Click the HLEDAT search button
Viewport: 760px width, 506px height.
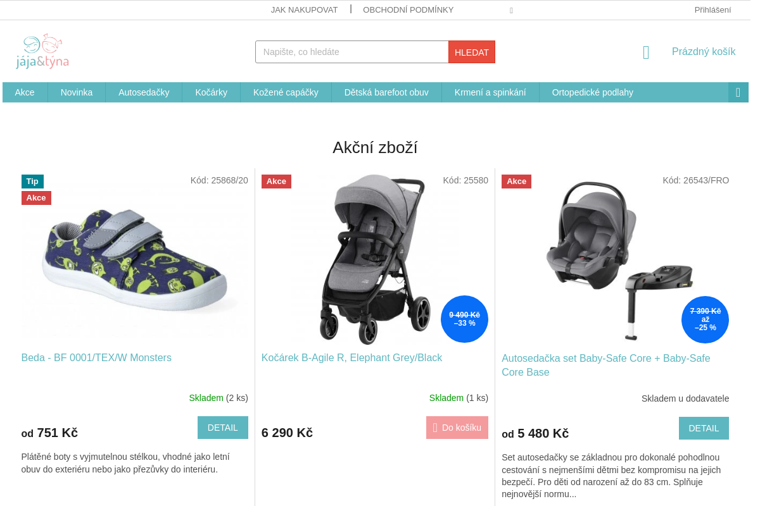[x=472, y=52]
